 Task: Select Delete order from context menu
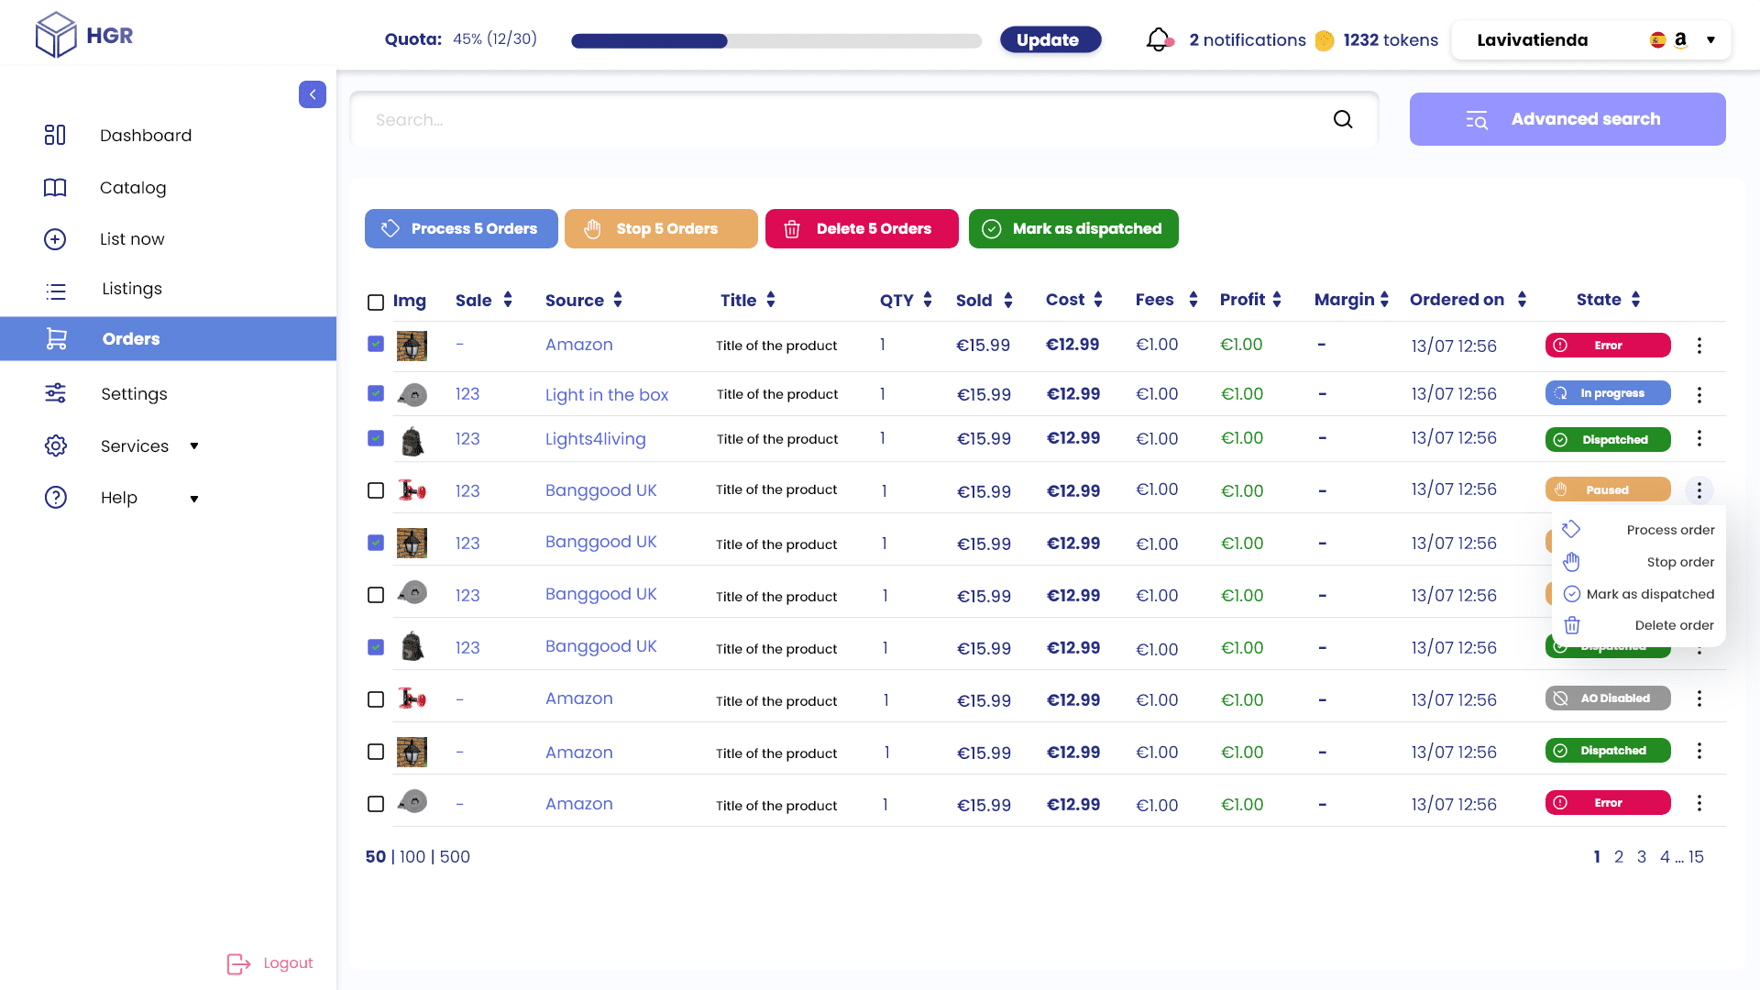pyautogui.click(x=1673, y=625)
